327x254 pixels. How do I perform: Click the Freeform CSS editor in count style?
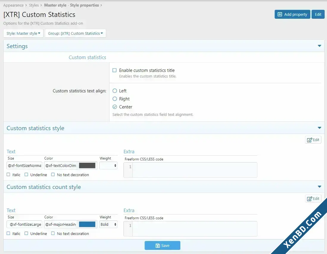[190, 229]
